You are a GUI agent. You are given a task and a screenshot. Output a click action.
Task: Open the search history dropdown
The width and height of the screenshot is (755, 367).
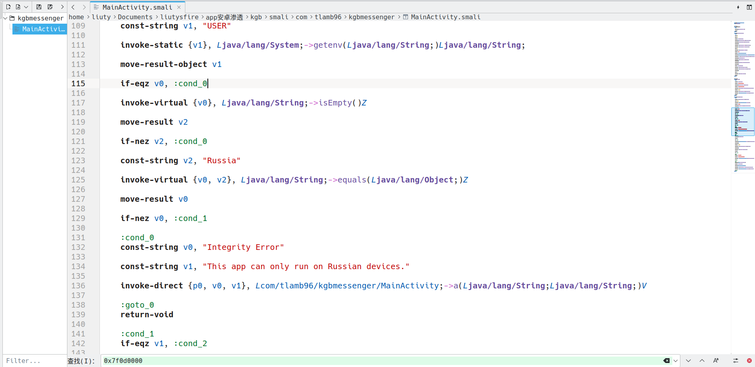click(676, 361)
